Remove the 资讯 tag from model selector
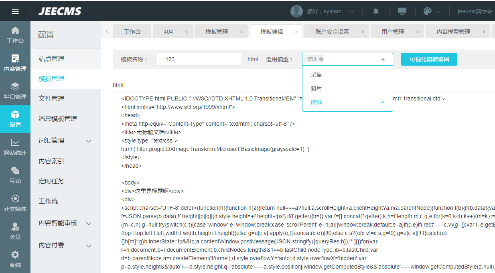Viewport: 495px width, 273px height. pyautogui.click(x=321, y=59)
